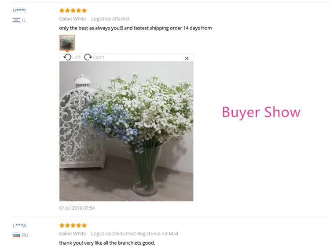
Task: Close the enlarged photo viewer
Action: pyautogui.click(x=187, y=58)
